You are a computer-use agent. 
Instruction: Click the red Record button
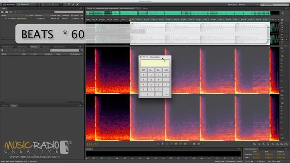189,144
